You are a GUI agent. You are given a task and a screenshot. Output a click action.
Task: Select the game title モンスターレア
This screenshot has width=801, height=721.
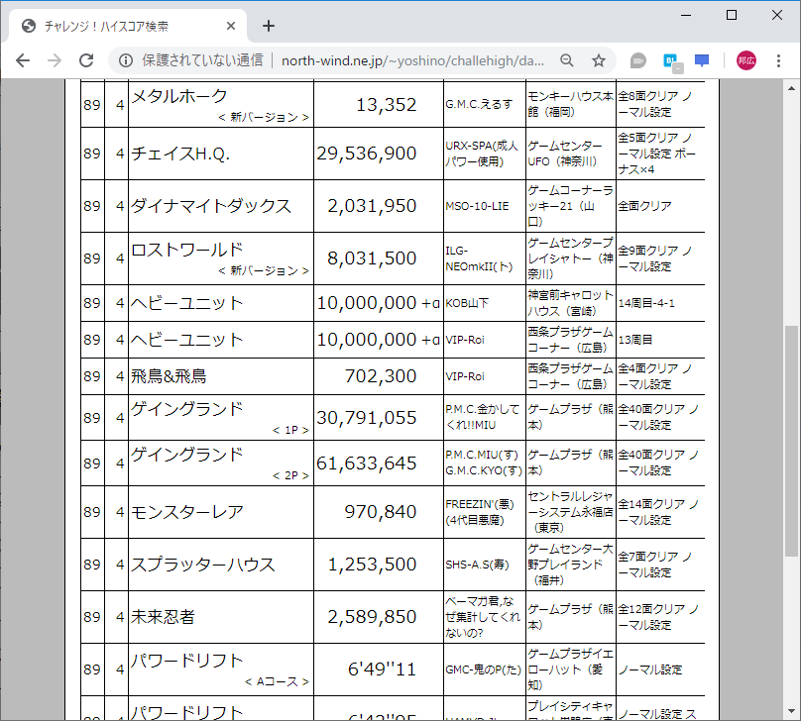(187, 512)
